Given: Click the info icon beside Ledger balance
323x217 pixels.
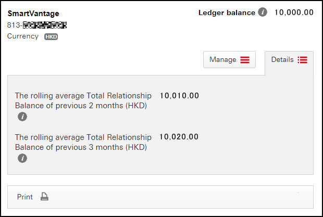Looking at the screenshot, I should coord(263,12).
